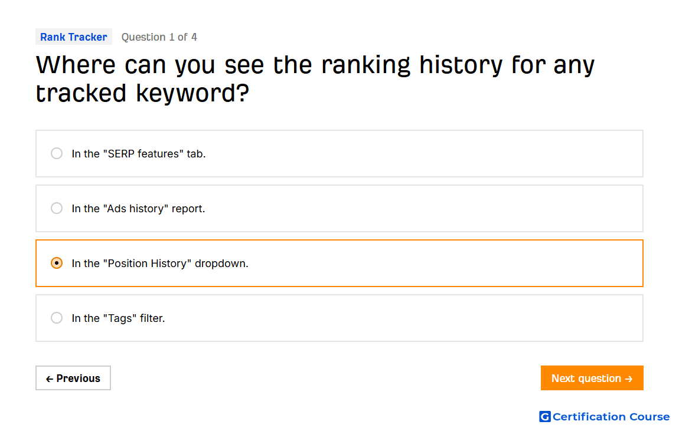Click the left arrow icon in Previous
679x428 pixels.
click(50, 378)
